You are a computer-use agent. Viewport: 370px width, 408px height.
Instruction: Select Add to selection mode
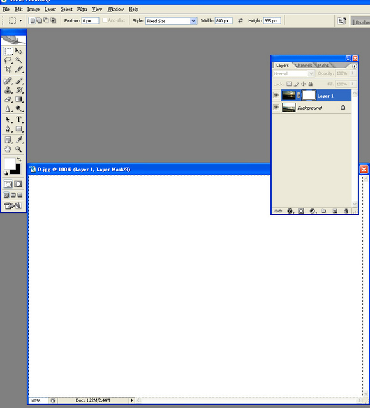click(x=39, y=20)
